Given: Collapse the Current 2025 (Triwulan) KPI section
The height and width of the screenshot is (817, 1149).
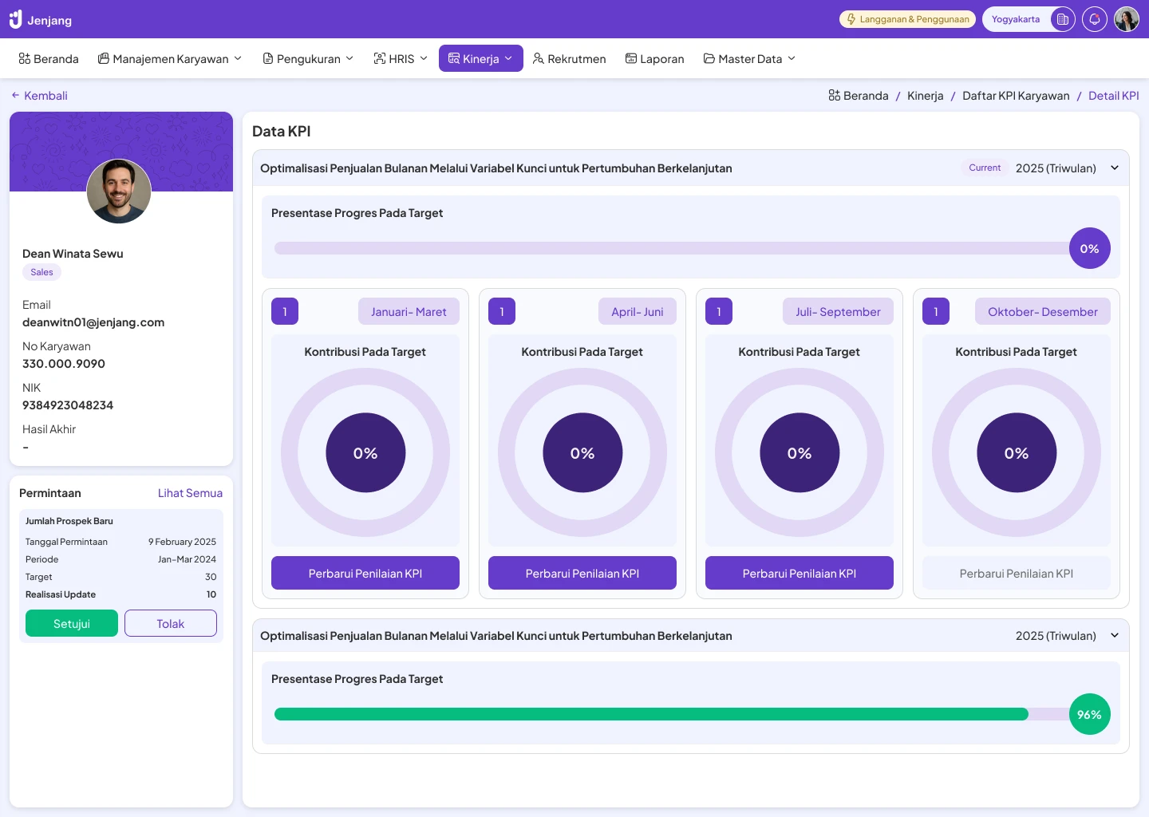Looking at the screenshot, I should [x=1115, y=168].
